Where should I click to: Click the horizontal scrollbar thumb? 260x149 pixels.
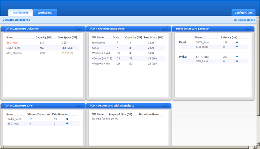(x=126, y=147)
